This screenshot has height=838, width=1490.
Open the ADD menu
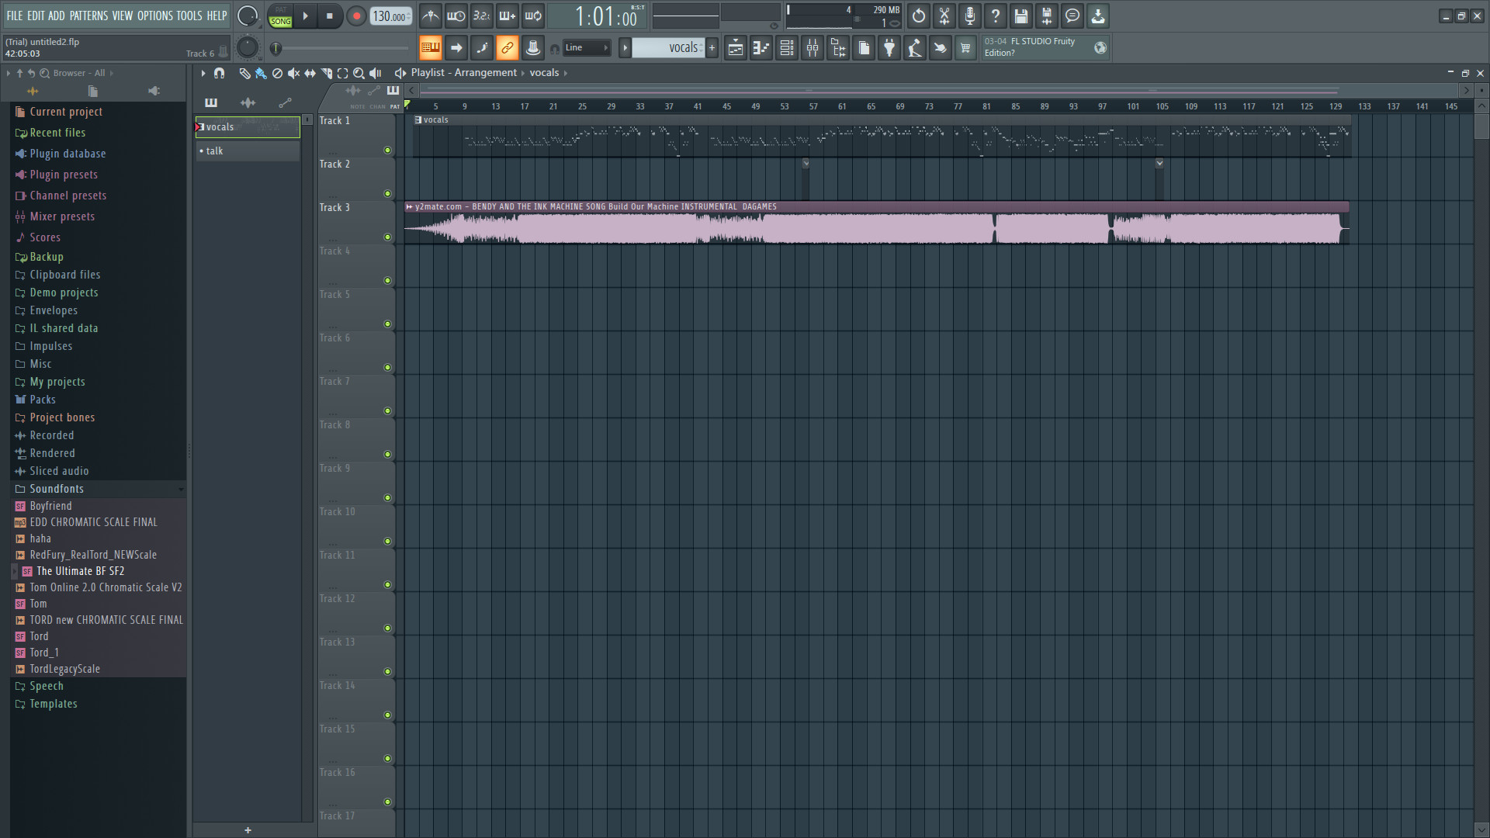click(x=57, y=16)
